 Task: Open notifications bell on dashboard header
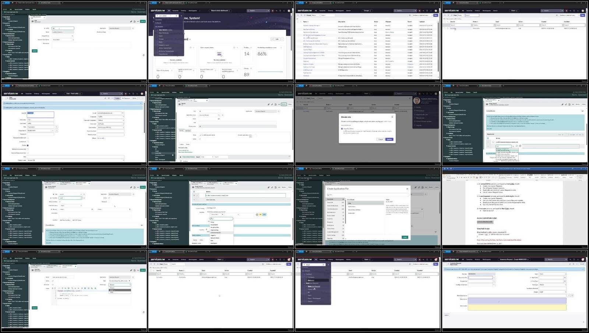(284, 11)
